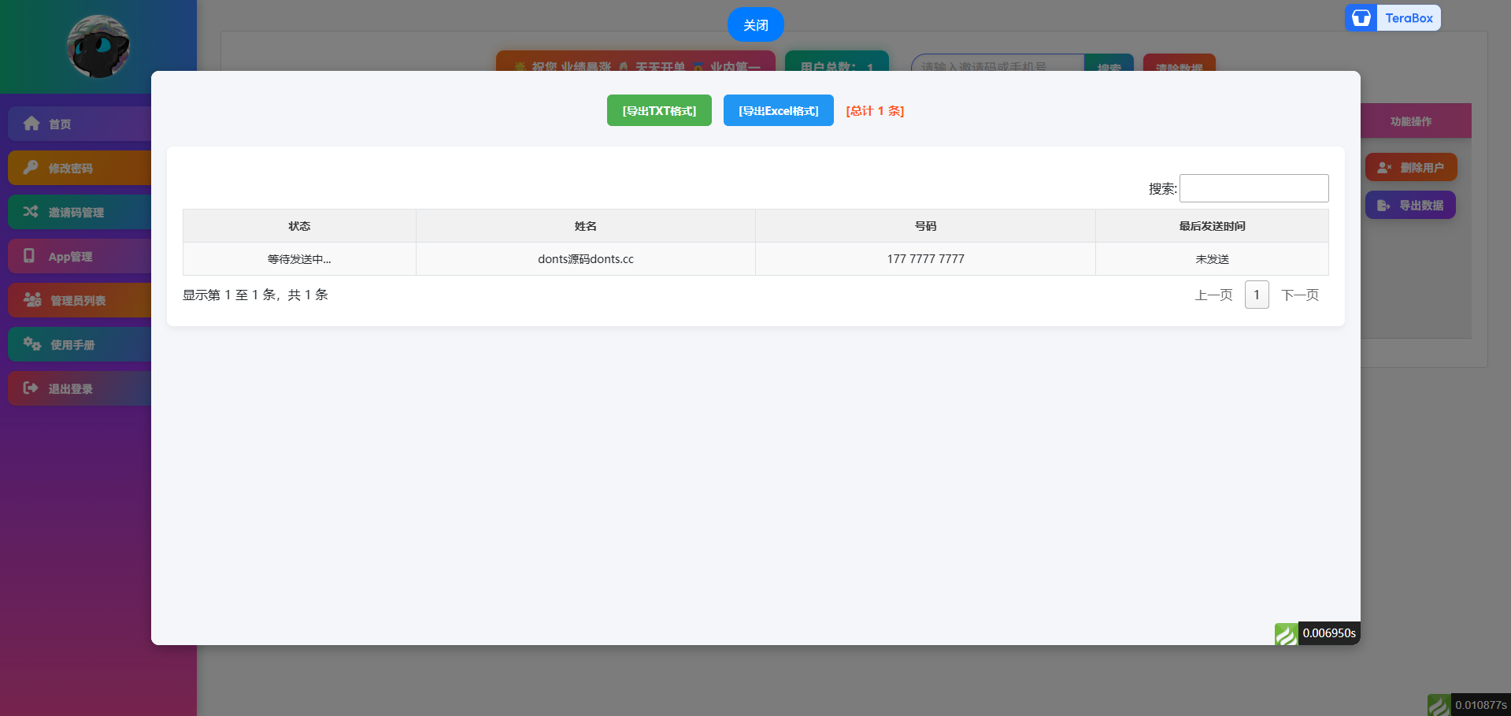Click the key icon for 修改密码

pyautogui.click(x=31, y=168)
